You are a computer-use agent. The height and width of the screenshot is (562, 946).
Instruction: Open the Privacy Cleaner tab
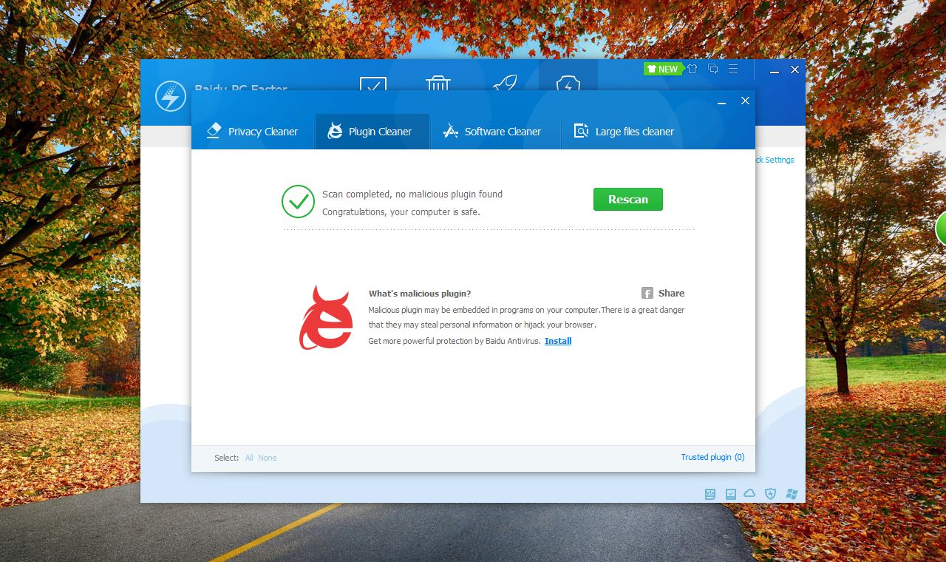(253, 132)
